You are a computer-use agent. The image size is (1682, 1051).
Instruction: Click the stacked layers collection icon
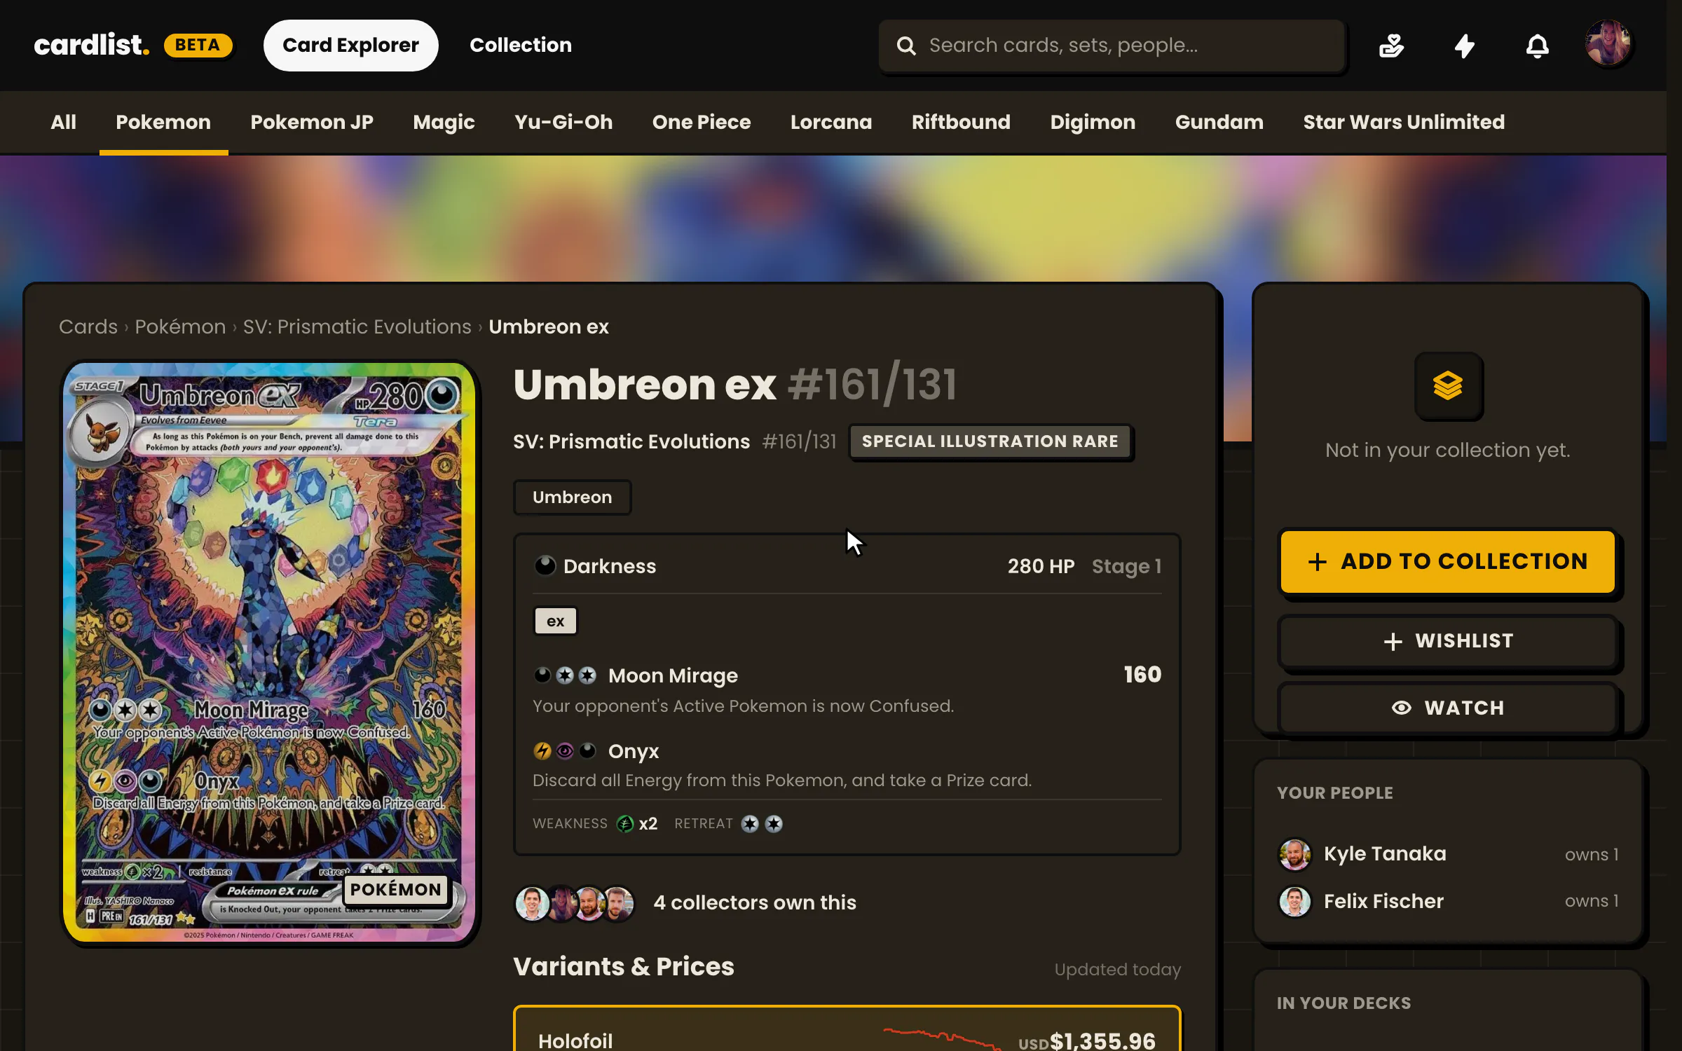[1448, 385]
